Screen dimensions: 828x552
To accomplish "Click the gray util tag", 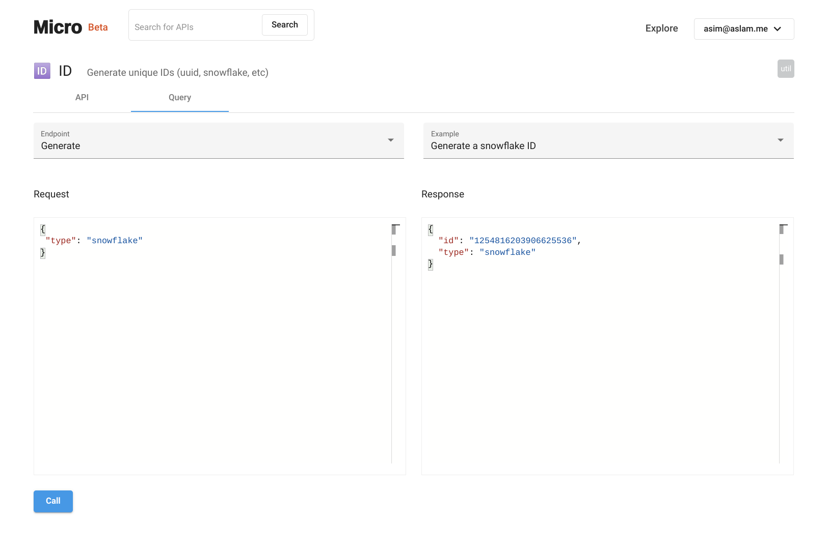I will click(x=785, y=69).
